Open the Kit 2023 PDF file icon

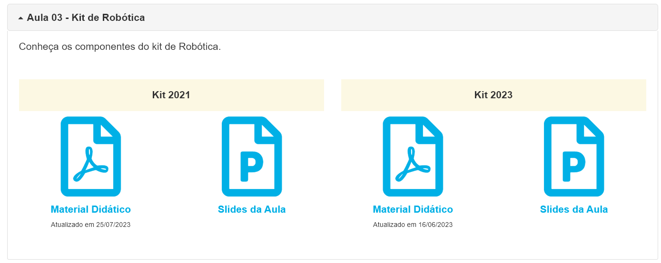[413, 156]
